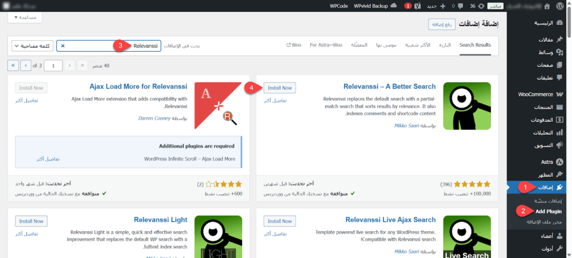
Task: Install Relevanssi Light now
Action: 31,221
